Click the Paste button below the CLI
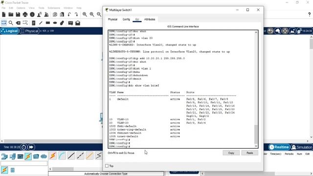Image resolution: width=313 pixels, height=176 pixels. pos(249,153)
